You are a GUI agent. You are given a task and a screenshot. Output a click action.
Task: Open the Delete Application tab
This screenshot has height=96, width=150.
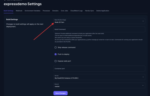(103, 11)
